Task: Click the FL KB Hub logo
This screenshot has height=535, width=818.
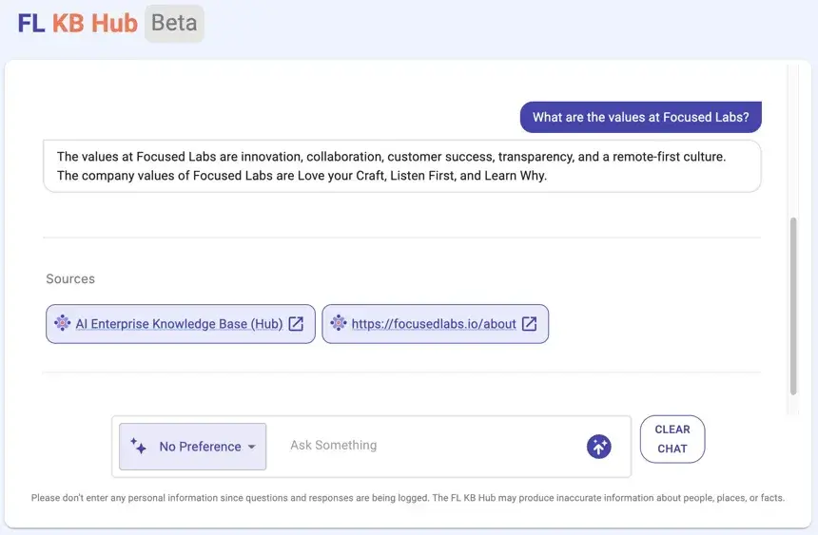Action: 78,24
